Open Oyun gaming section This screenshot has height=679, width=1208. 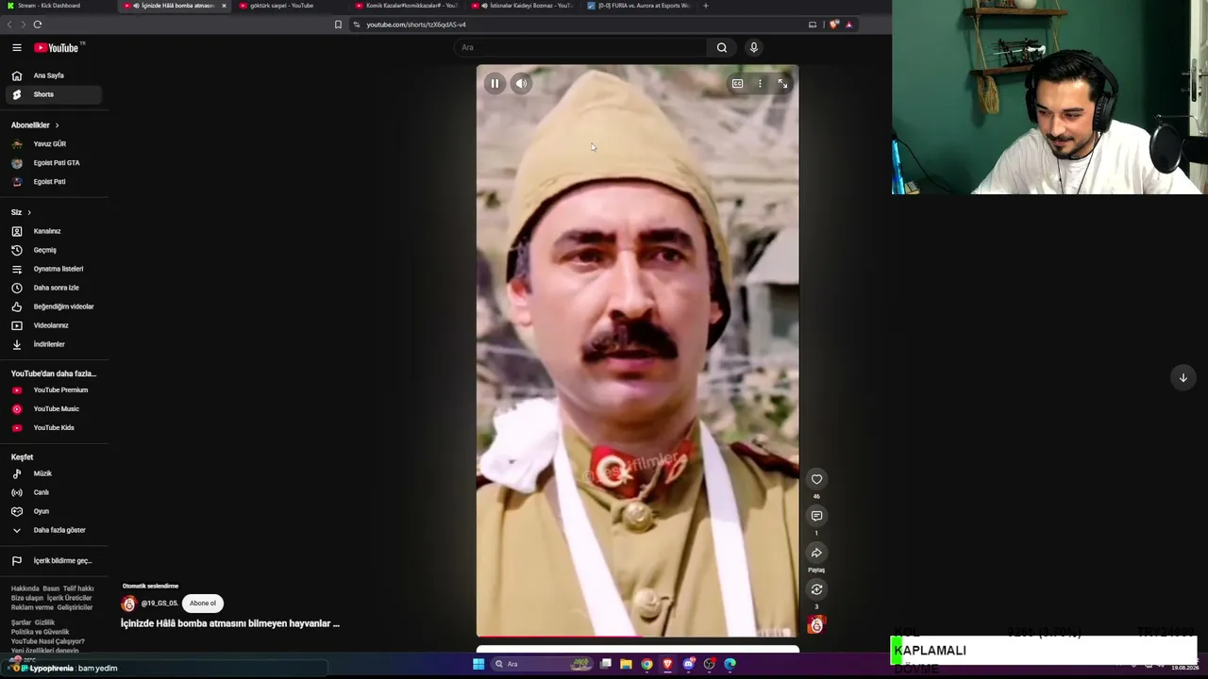coord(54,511)
